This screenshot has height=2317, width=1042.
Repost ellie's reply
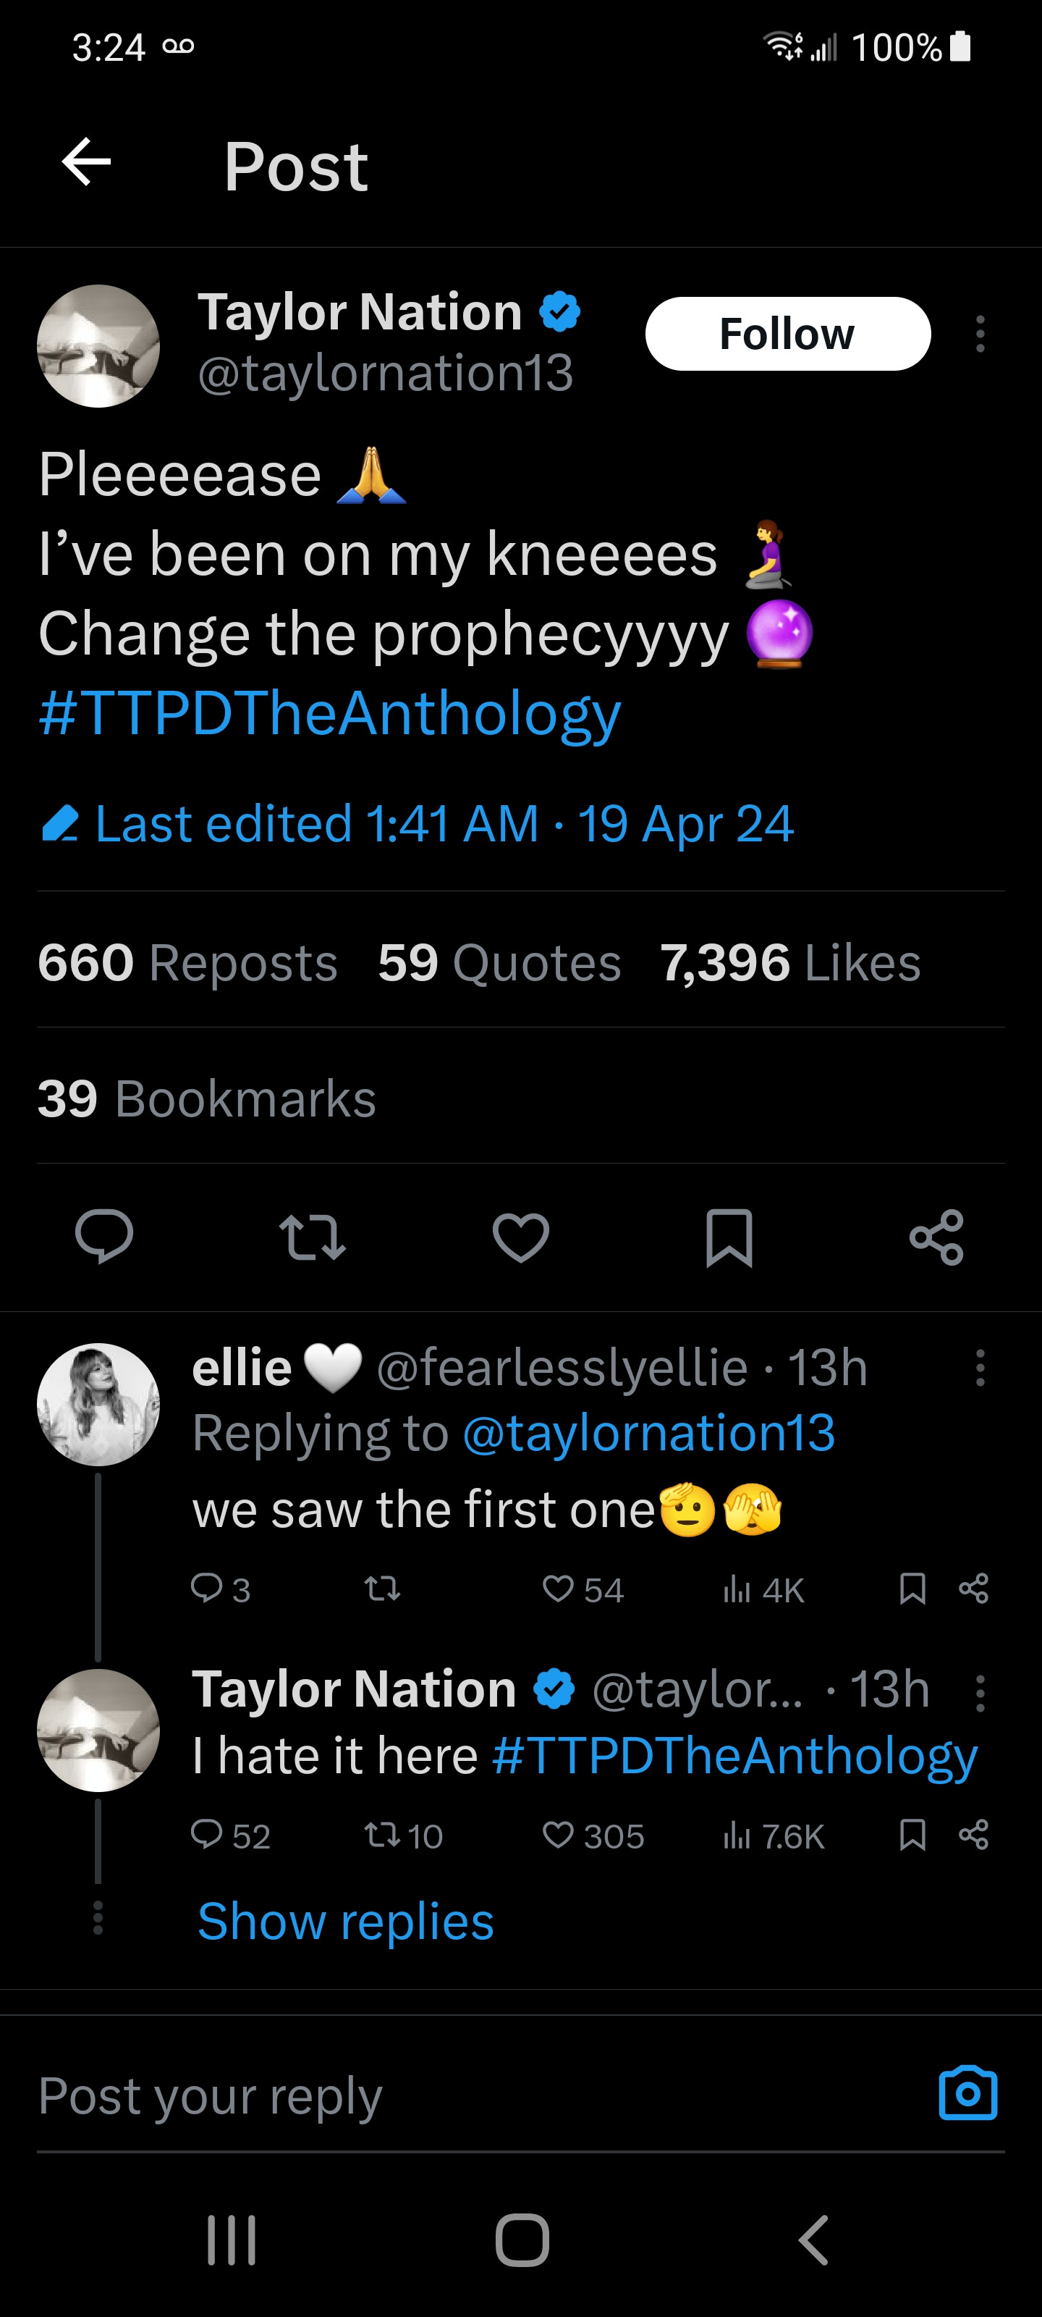[x=382, y=1589]
